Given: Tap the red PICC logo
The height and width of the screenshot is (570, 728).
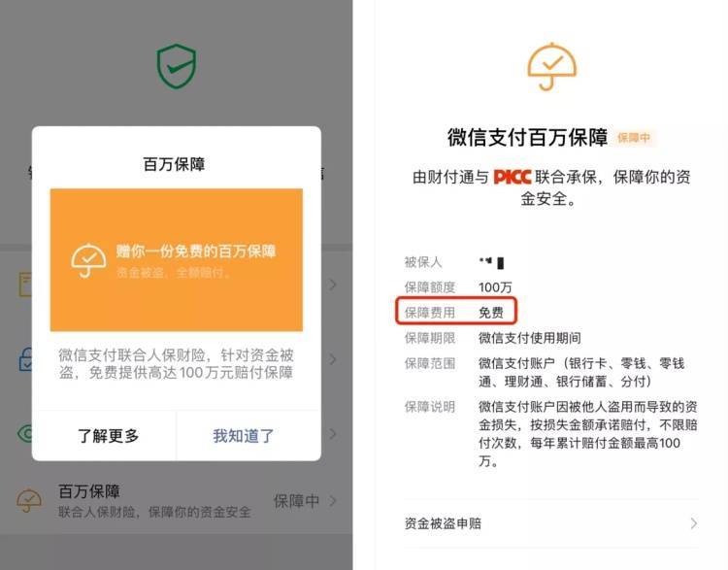Looking at the screenshot, I should [x=513, y=177].
